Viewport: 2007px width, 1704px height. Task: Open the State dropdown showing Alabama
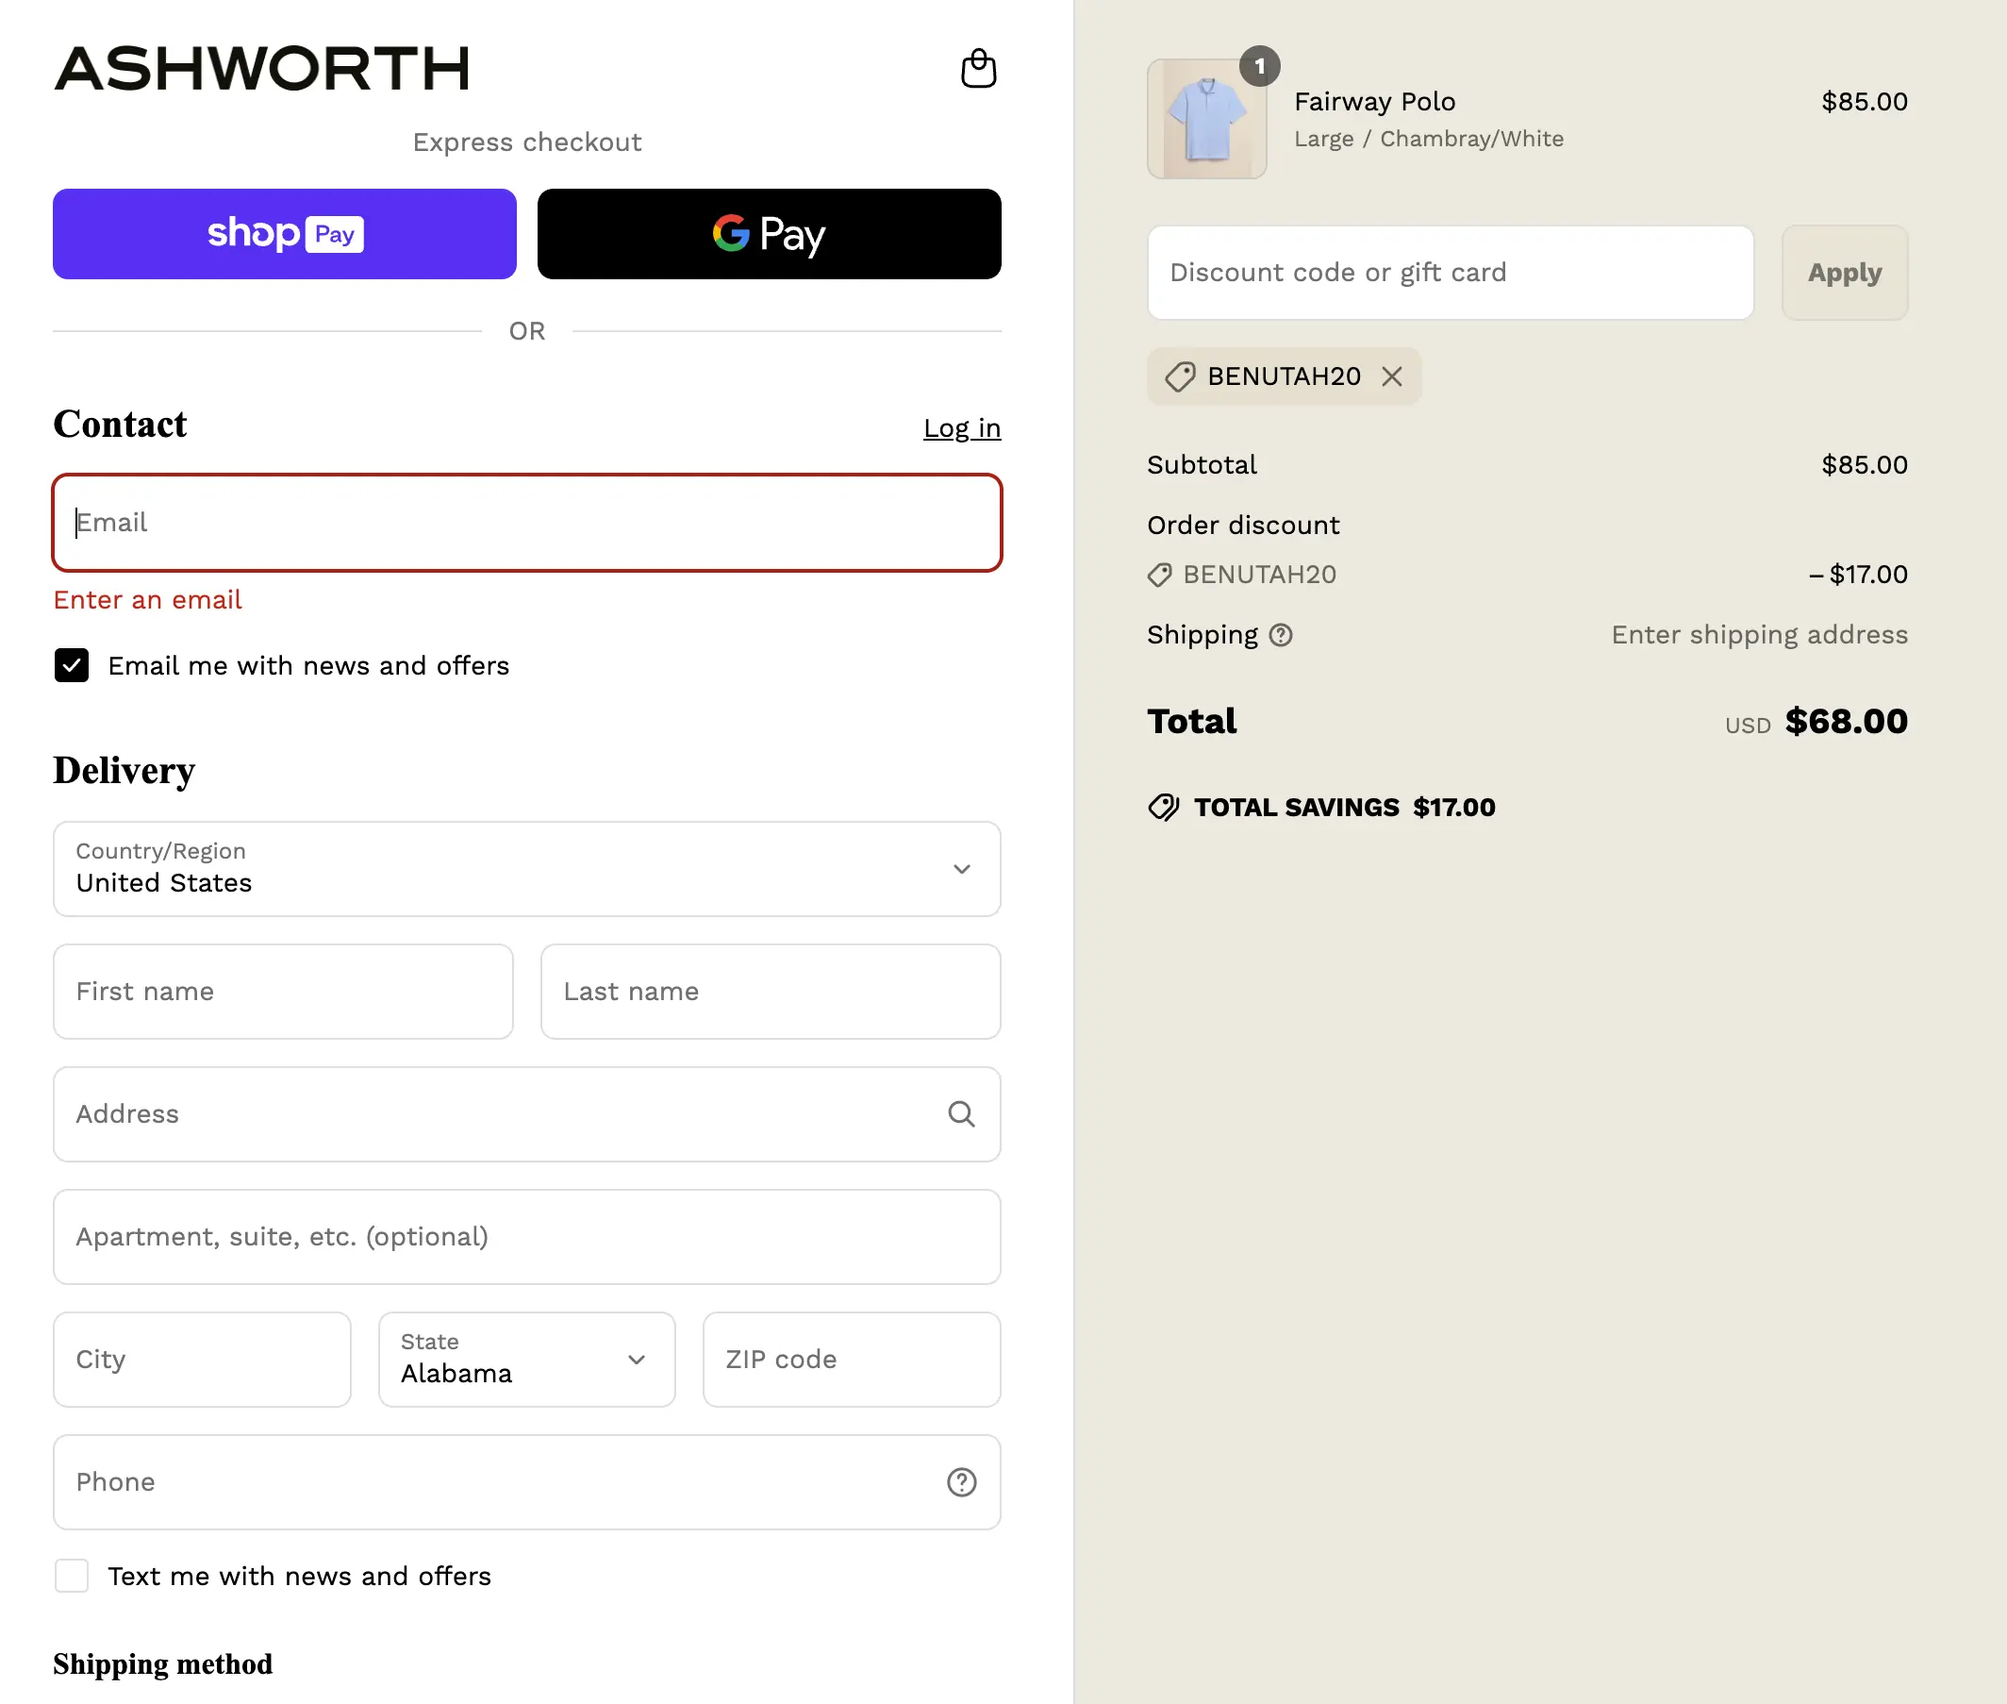coord(527,1361)
